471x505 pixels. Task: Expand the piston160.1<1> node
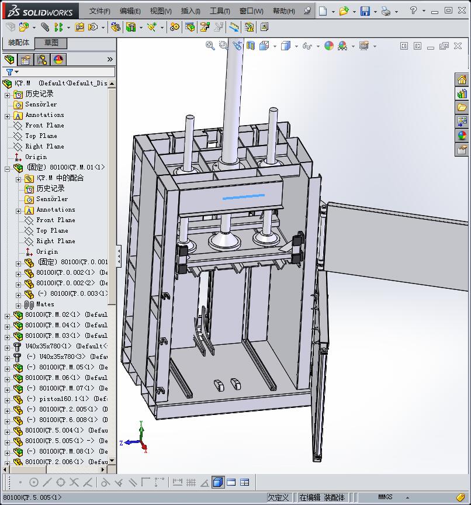(8, 400)
